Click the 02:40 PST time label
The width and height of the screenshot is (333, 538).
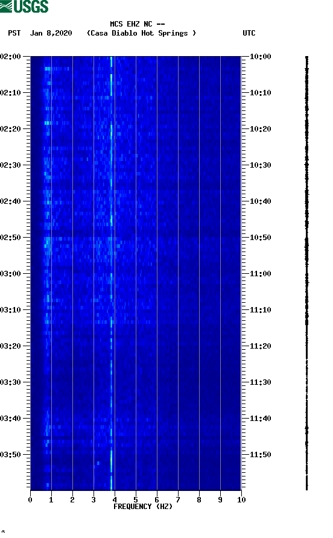pyautogui.click(x=11, y=201)
